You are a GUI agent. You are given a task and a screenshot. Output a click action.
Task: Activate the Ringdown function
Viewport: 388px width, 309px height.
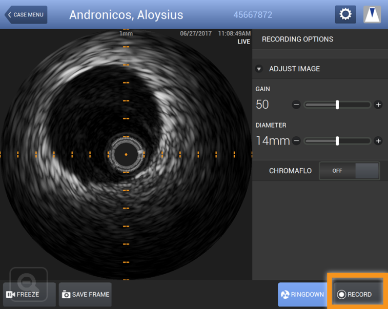click(302, 295)
